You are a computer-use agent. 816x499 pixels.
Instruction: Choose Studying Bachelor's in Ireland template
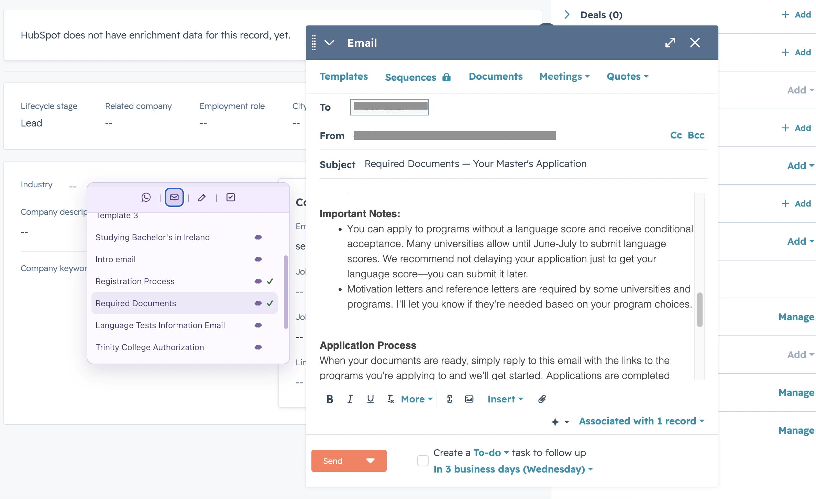coord(184,237)
